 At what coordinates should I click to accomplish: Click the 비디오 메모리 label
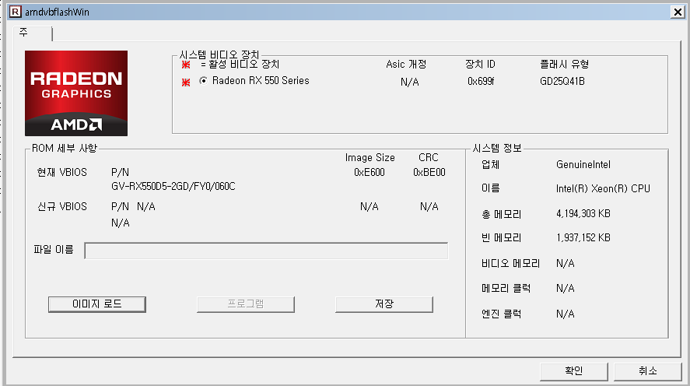[510, 263]
